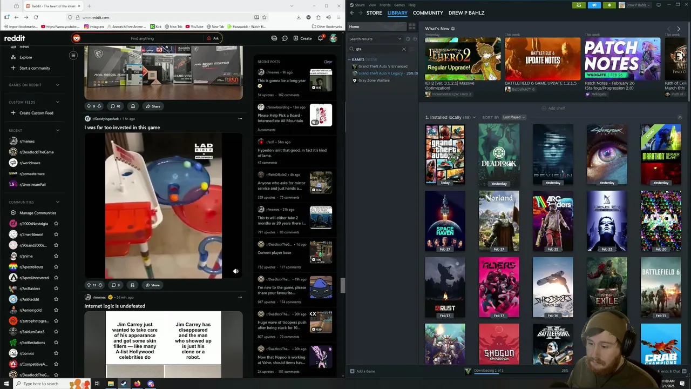Upvote the 'far too invested' post

89,285
